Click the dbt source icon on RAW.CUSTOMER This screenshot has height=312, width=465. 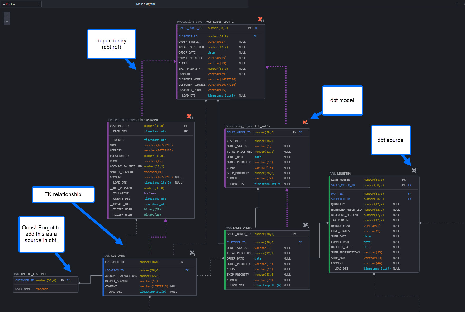pyautogui.click(x=192, y=253)
